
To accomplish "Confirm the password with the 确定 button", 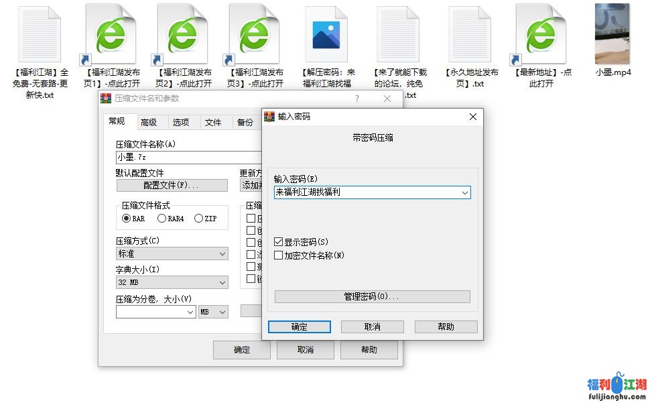I will click(299, 327).
